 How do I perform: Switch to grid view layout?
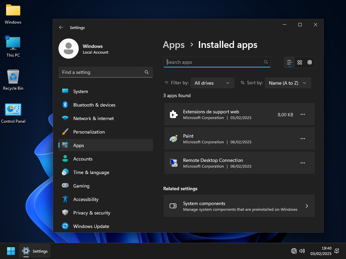click(x=300, y=62)
